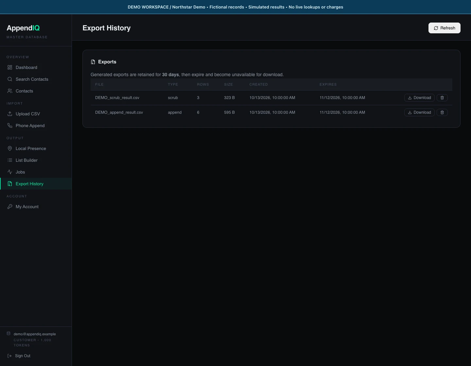Click the Jobs activity pulse icon
This screenshot has height=366, width=471.
10,172
